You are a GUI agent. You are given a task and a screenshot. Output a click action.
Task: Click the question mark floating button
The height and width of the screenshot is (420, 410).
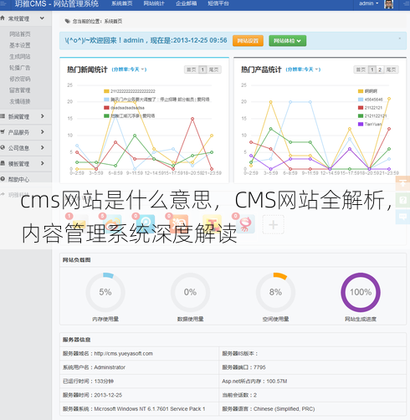point(402,200)
